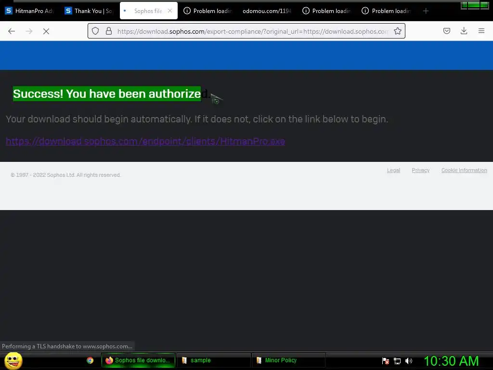Click the forward navigation arrow
This screenshot has width=493, height=370.
click(x=29, y=31)
